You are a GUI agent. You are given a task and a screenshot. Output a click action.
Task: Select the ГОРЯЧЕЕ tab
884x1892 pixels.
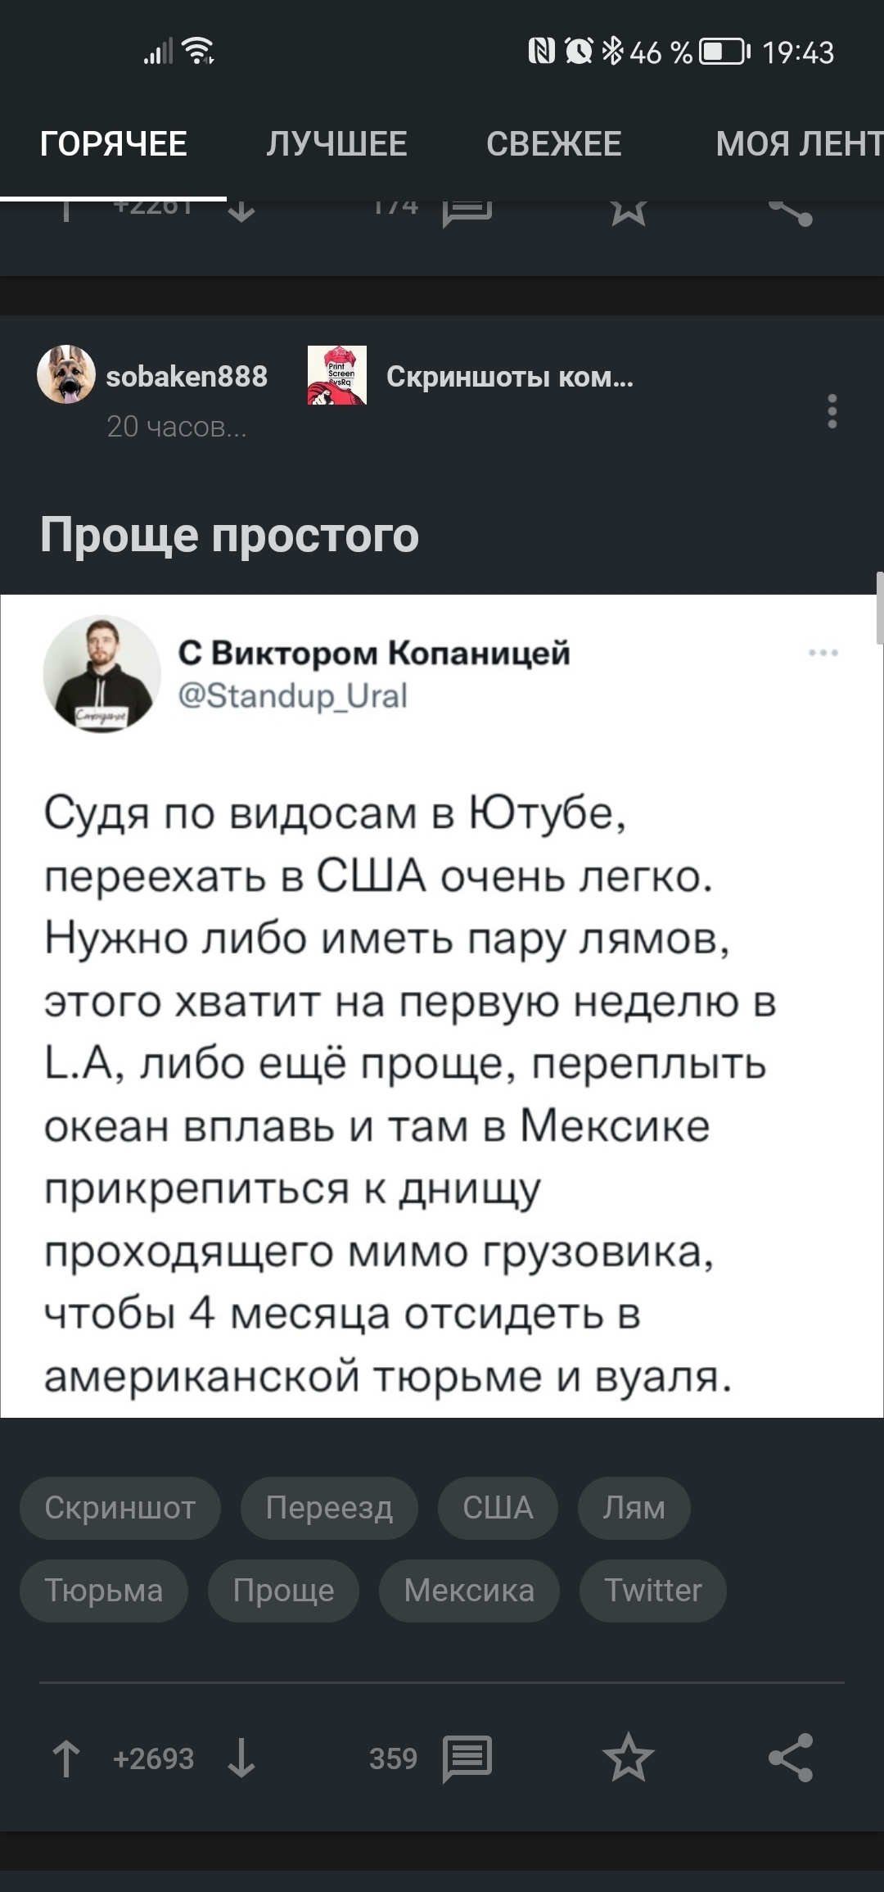coord(113,144)
